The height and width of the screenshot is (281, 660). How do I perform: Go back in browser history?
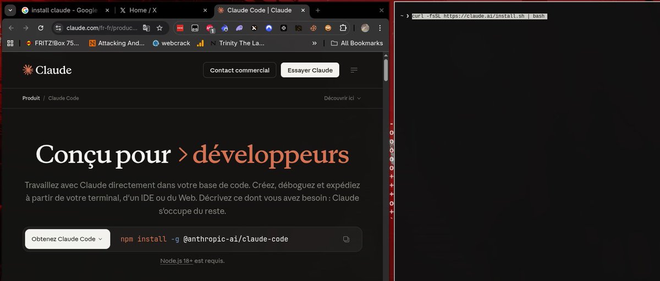(11, 28)
